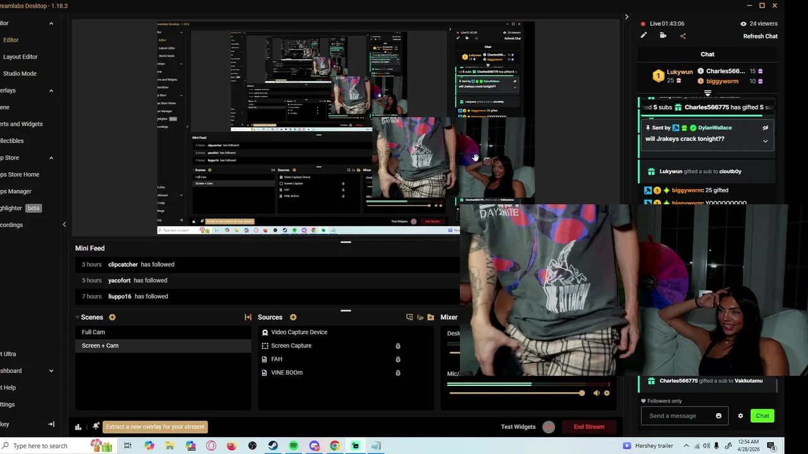Image resolution: width=808 pixels, height=454 pixels.
Task: Add a new scene with plus icon
Action: 112,317
